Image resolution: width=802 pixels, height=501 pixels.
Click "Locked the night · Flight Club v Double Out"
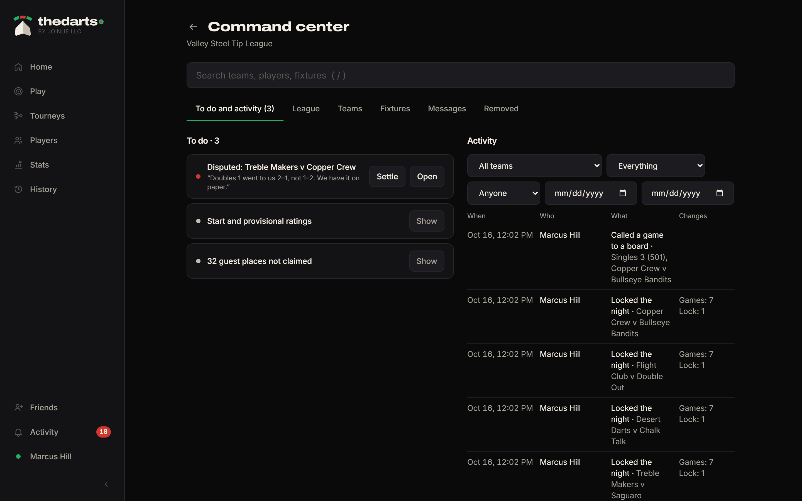(637, 371)
